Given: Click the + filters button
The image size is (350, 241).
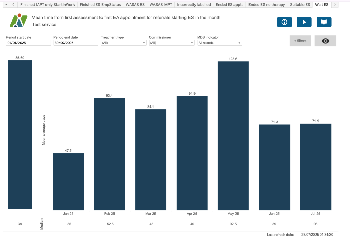Looking at the screenshot, I should 300,41.
